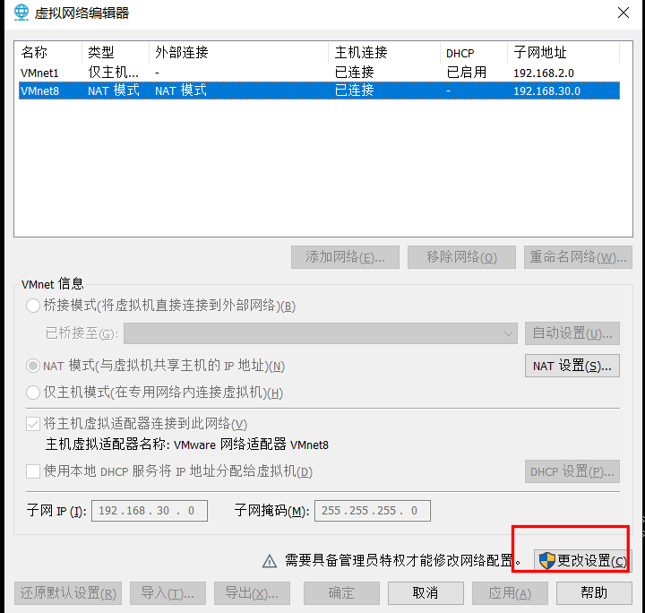Click the warning triangle icon
The height and width of the screenshot is (613, 645).
point(270,561)
